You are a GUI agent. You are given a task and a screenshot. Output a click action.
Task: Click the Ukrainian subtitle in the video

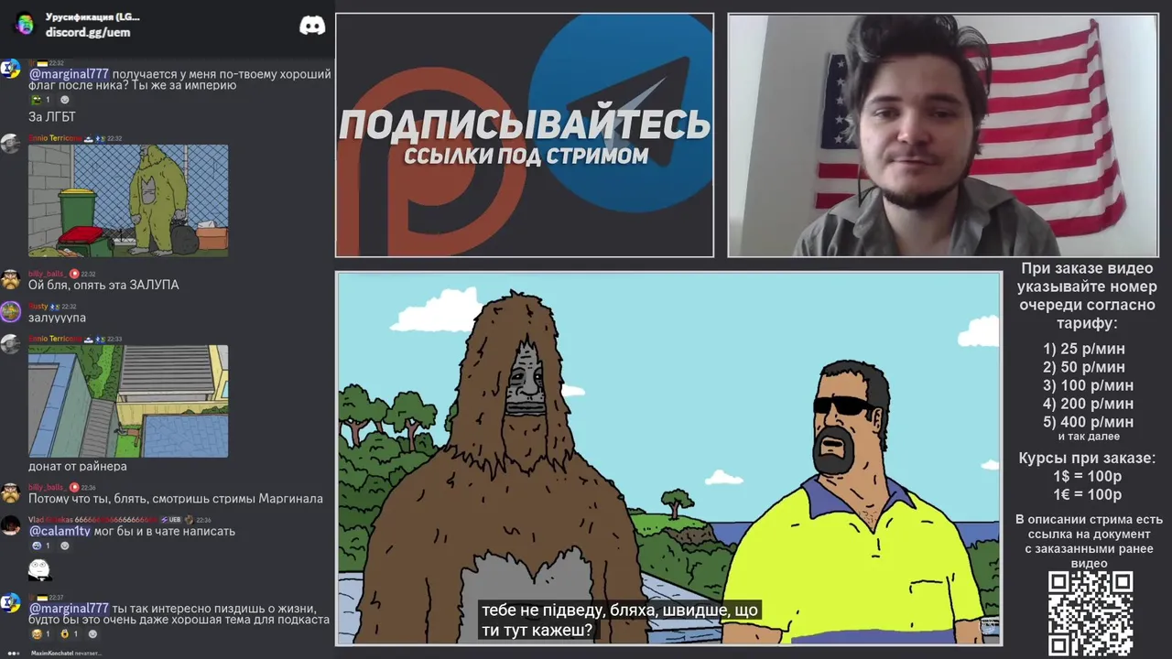coord(620,621)
